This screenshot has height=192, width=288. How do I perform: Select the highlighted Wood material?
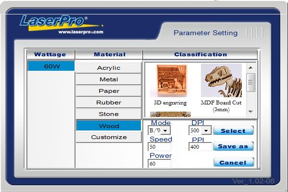(109, 126)
